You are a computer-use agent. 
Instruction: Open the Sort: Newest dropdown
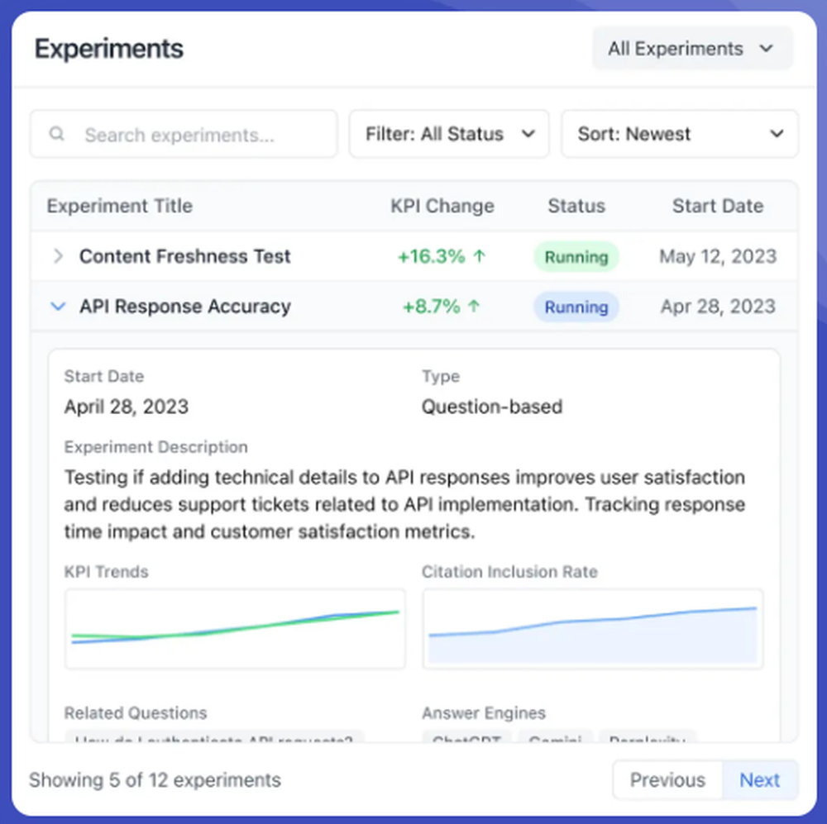point(679,133)
